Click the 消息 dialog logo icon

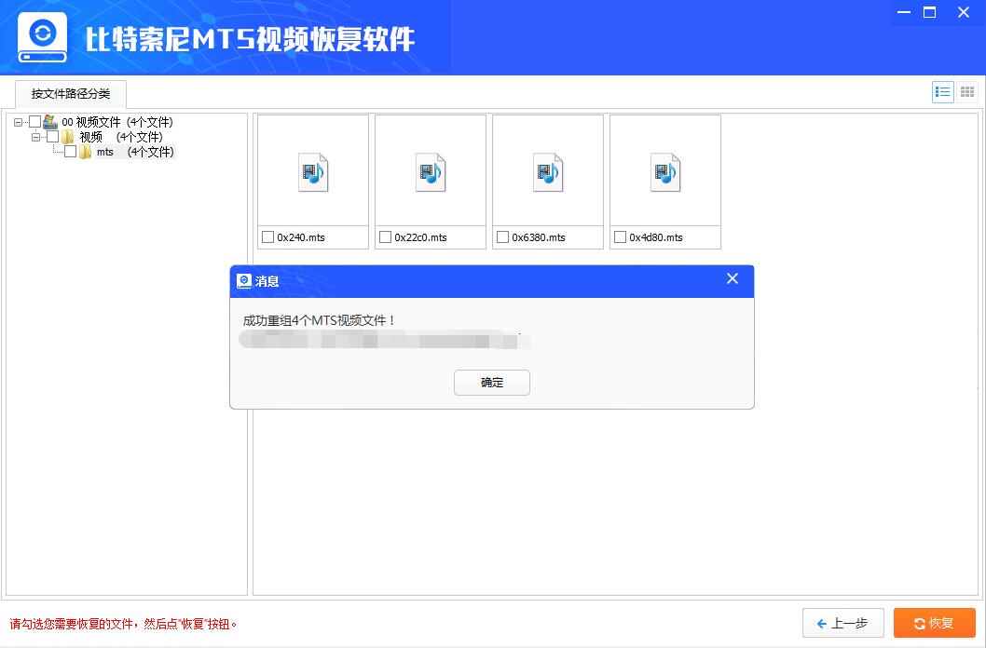[x=244, y=281]
